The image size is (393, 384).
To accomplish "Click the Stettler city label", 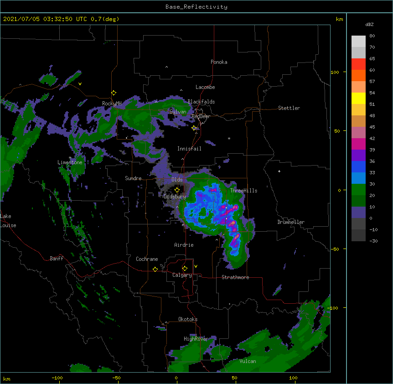I will (289, 108).
